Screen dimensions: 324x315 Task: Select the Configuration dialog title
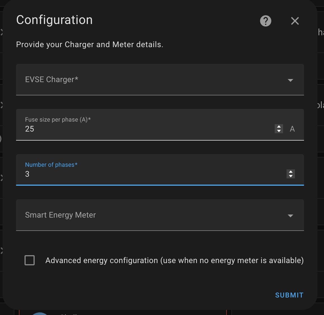point(54,20)
